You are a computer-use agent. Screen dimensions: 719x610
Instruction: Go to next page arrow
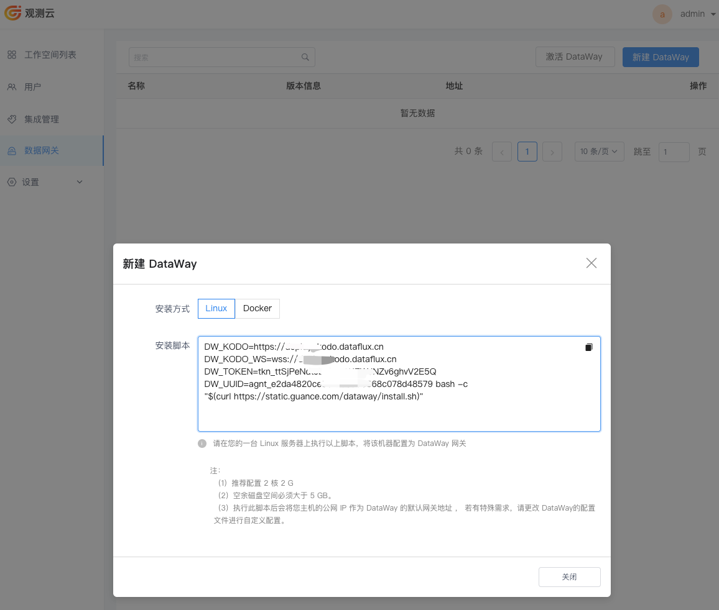[x=552, y=152]
